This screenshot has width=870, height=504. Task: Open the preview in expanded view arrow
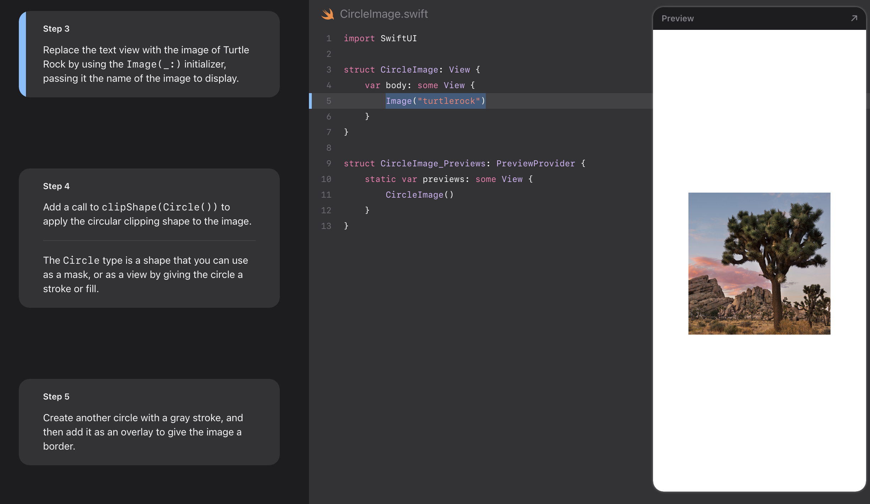[x=854, y=18]
